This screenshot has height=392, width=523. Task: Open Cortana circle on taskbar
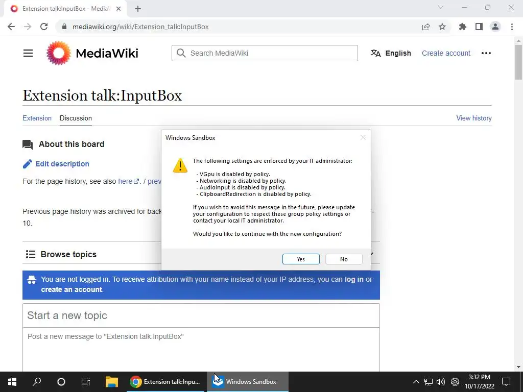(x=61, y=382)
